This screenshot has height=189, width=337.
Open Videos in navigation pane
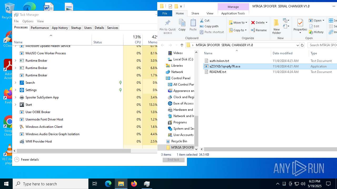tap(176, 53)
